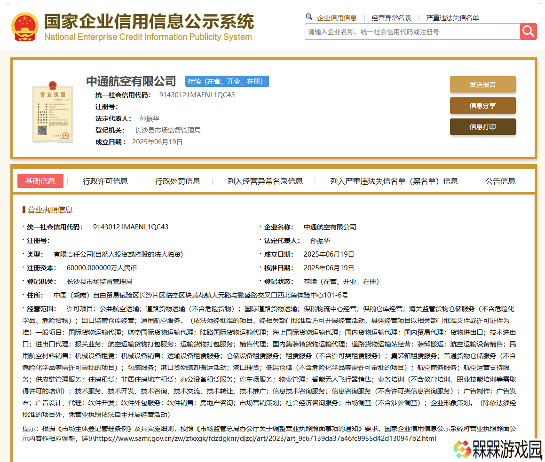Select the 企业信用信息 search category

(337, 18)
